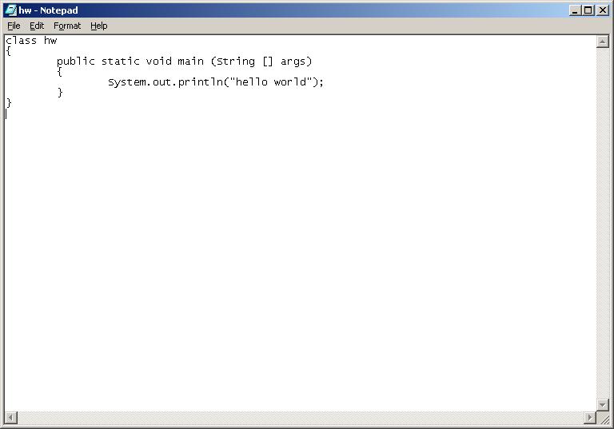Screen dimensions: 614x429
Task: Minimize the Notepad window
Action: [x=576, y=10]
